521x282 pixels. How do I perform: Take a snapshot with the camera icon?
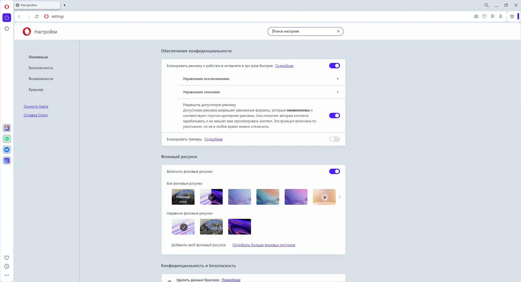(x=476, y=16)
